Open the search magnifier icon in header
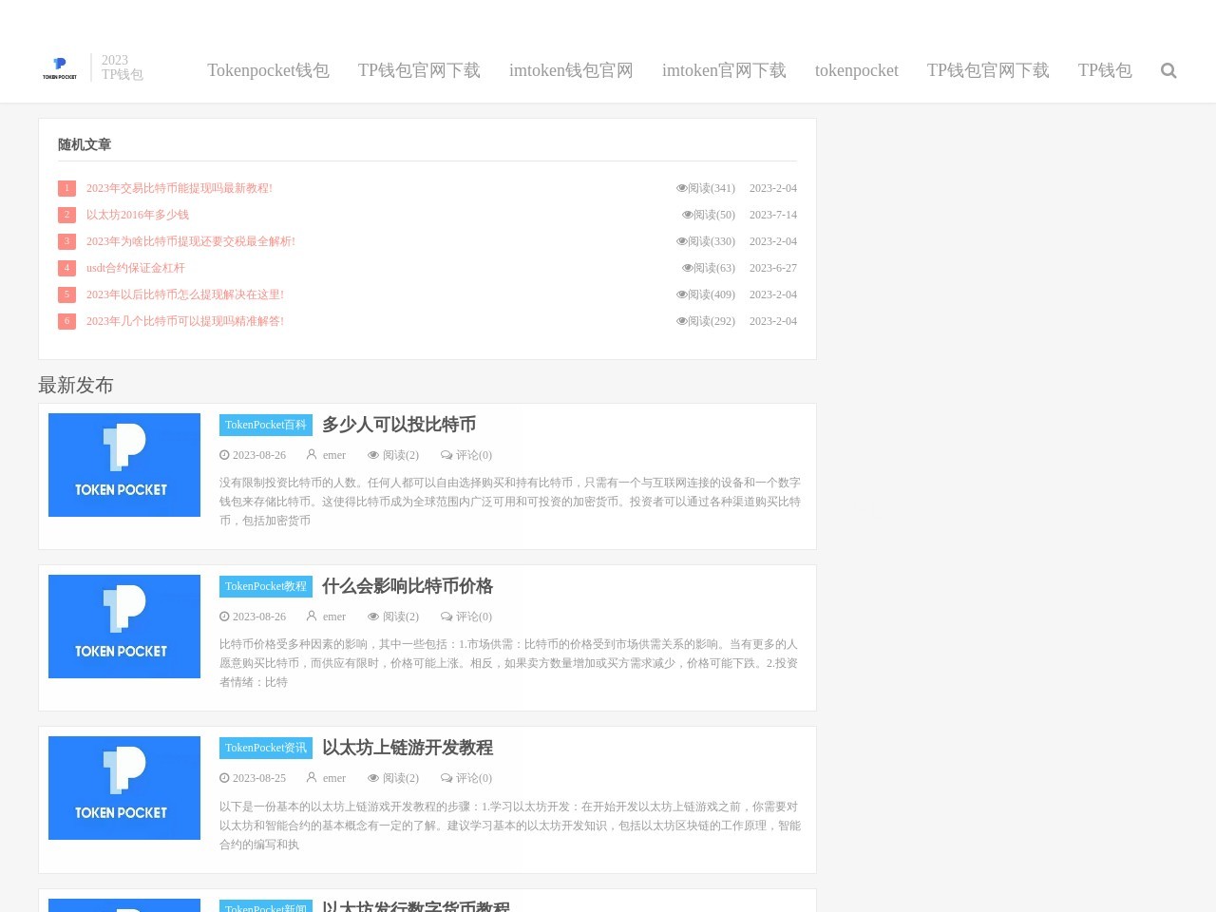Image resolution: width=1216 pixels, height=912 pixels. 1168,70
